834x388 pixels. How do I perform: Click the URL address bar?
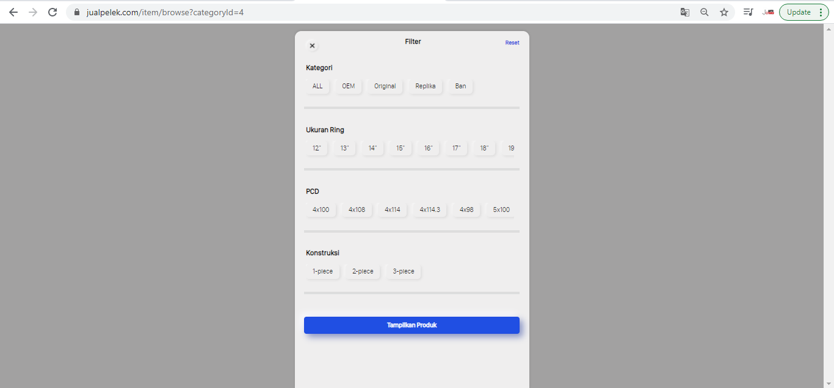click(366, 12)
